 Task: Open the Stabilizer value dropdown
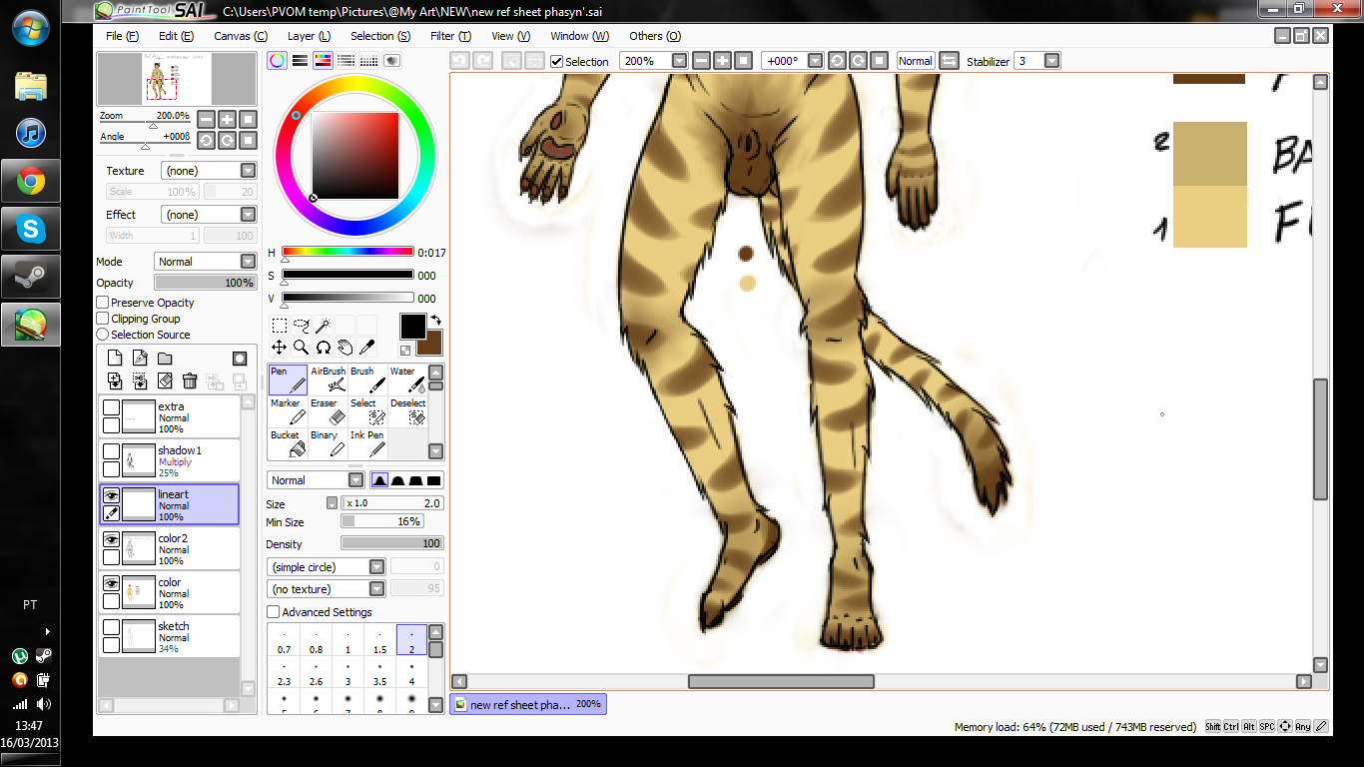1051,61
